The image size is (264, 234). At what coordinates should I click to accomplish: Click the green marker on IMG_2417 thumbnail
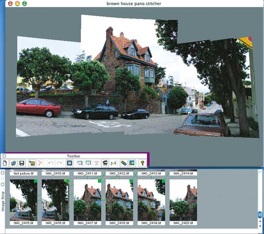(x=99, y=181)
